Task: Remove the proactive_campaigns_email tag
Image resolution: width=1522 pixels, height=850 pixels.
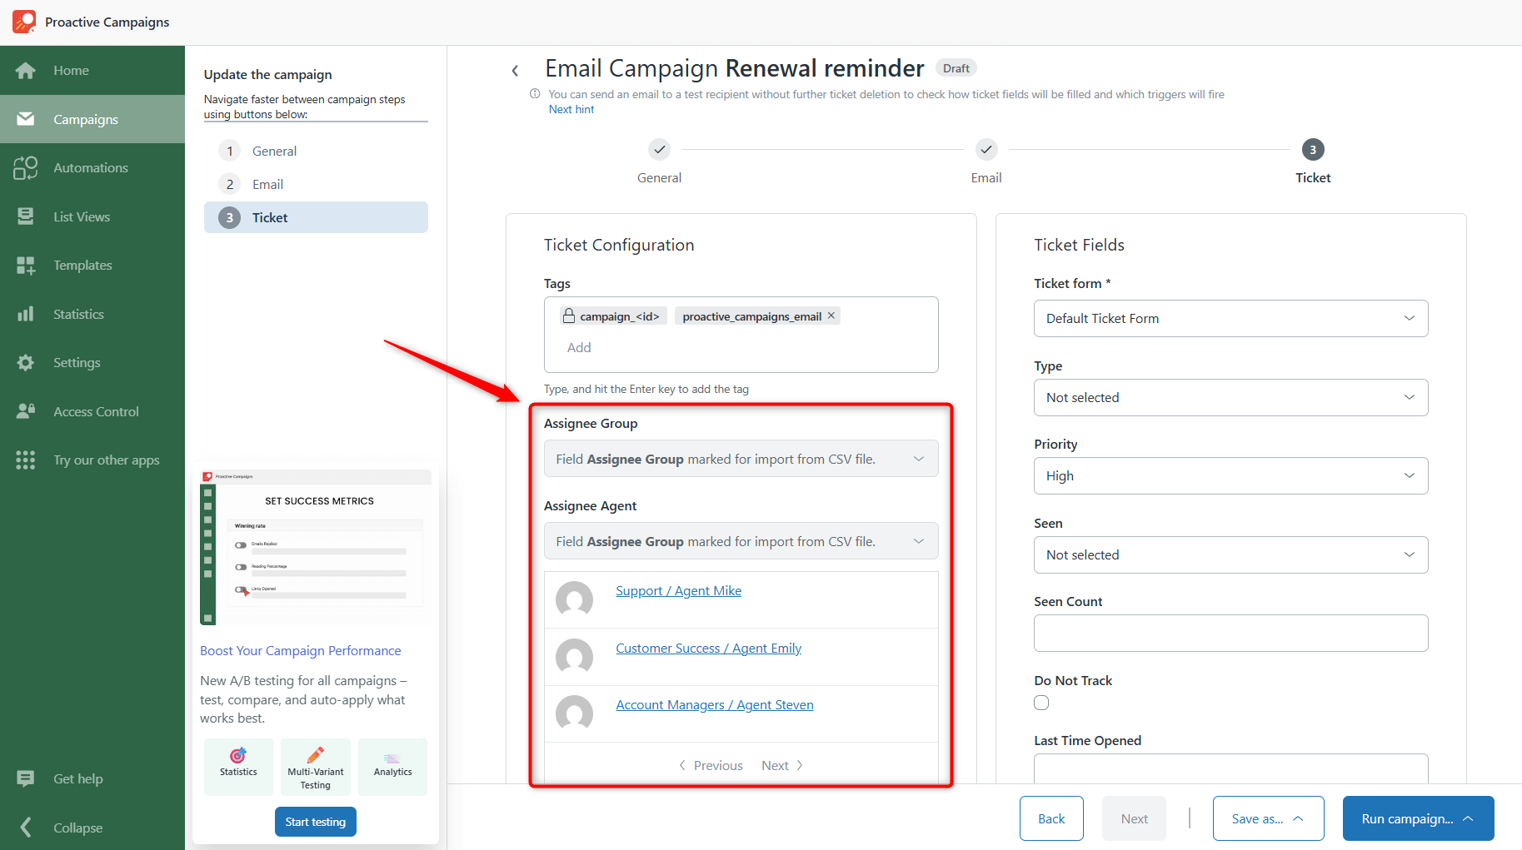Action: (x=831, y=316)
